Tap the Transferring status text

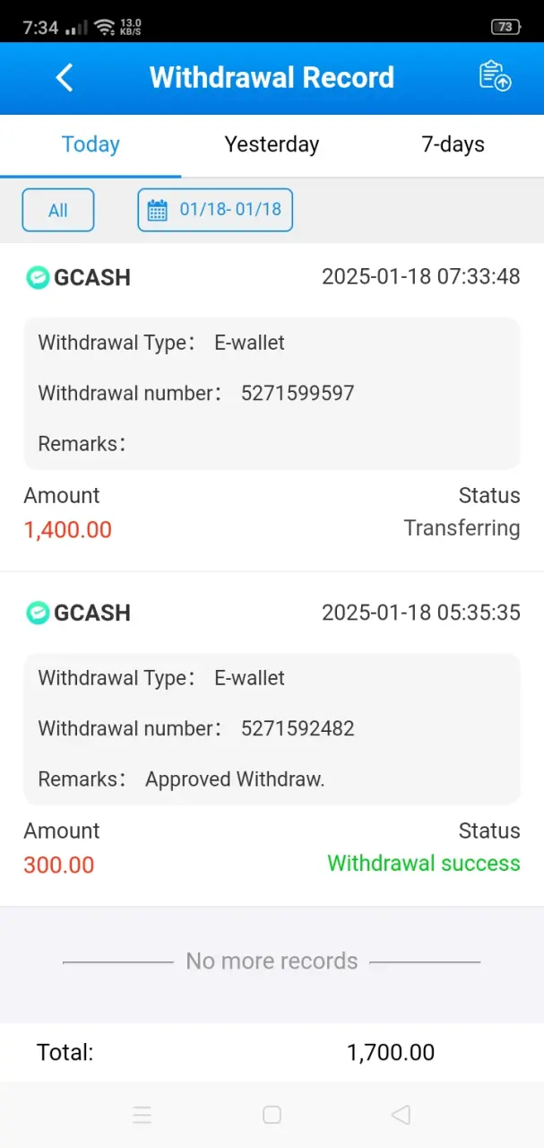tap(462, 528)
